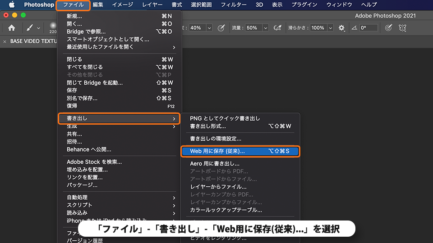Click the brush angle icon
433x243 pixels.
point(355,28)
